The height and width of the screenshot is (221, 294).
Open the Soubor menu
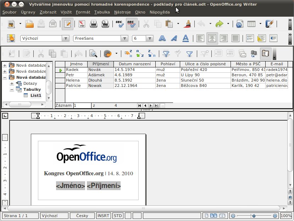(9, 12)
